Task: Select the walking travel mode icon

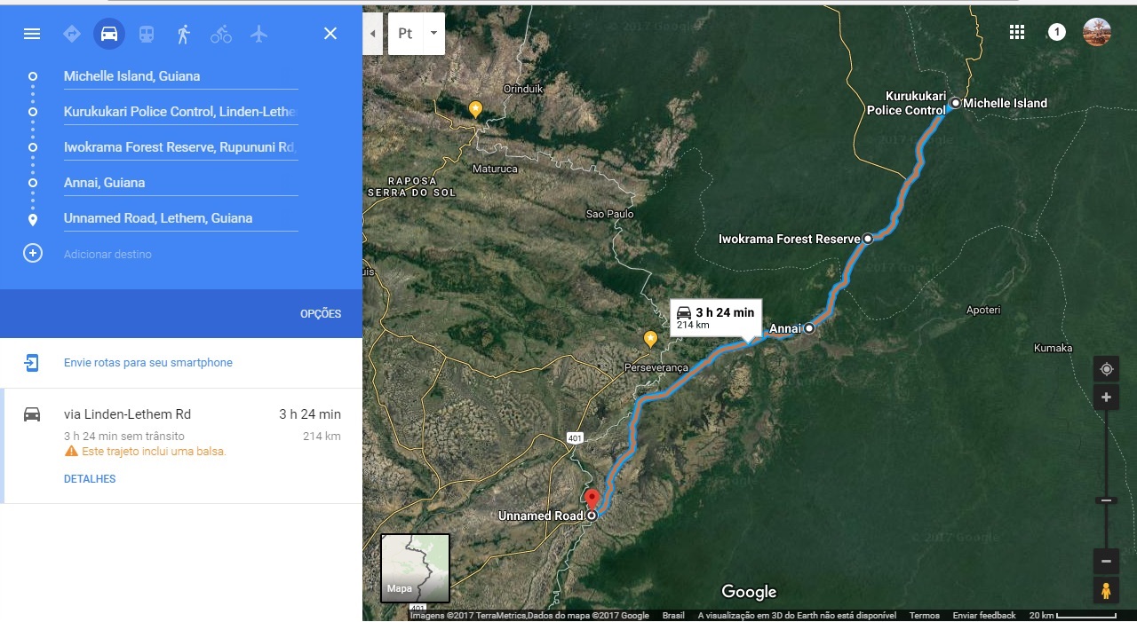Action: point(184,34)
